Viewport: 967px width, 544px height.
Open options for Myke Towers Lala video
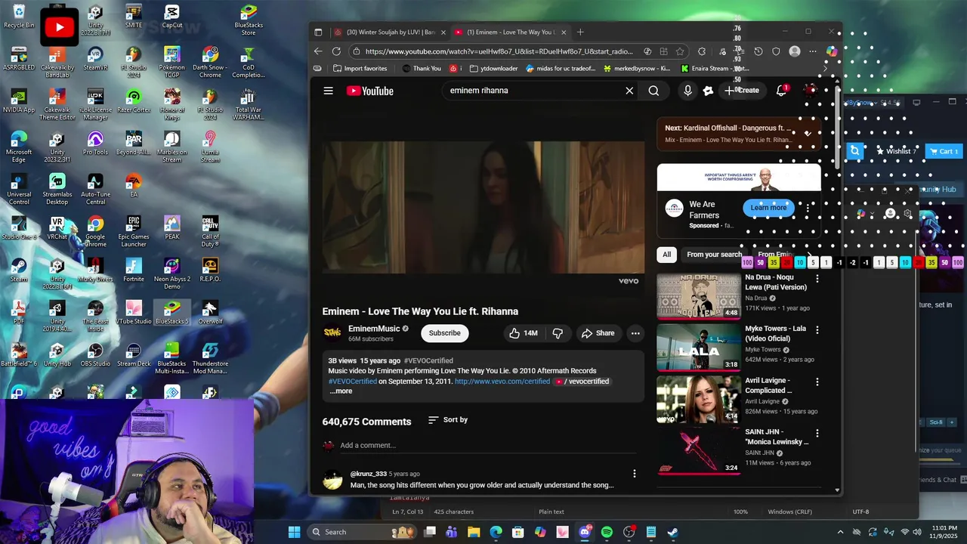click(x=817, y=330)
